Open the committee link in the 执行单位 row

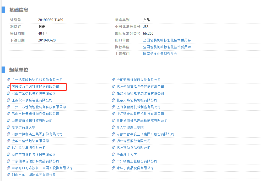[167, 47]
